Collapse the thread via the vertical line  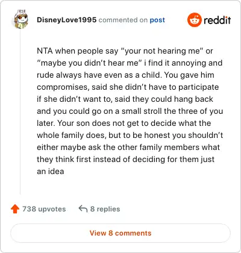pyautogui.click(x=20, y=112)
